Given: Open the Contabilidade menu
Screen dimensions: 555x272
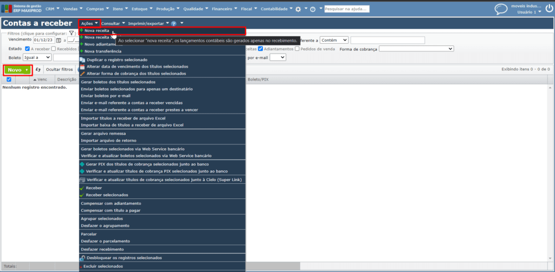Looking at the screenshot, I should click(x=277, y=9).
